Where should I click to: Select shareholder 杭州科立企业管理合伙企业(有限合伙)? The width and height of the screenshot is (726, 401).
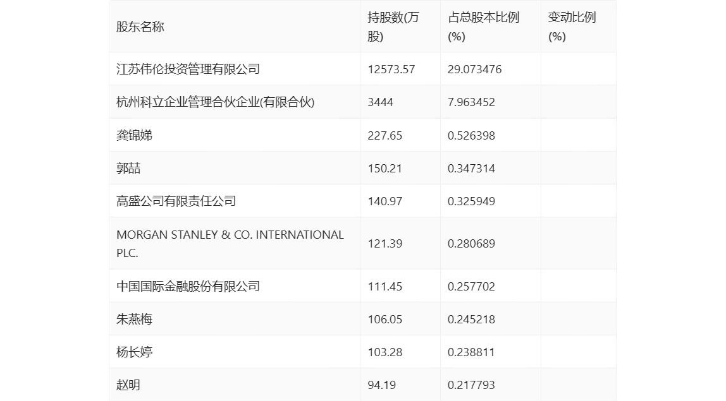click(215, 102)
